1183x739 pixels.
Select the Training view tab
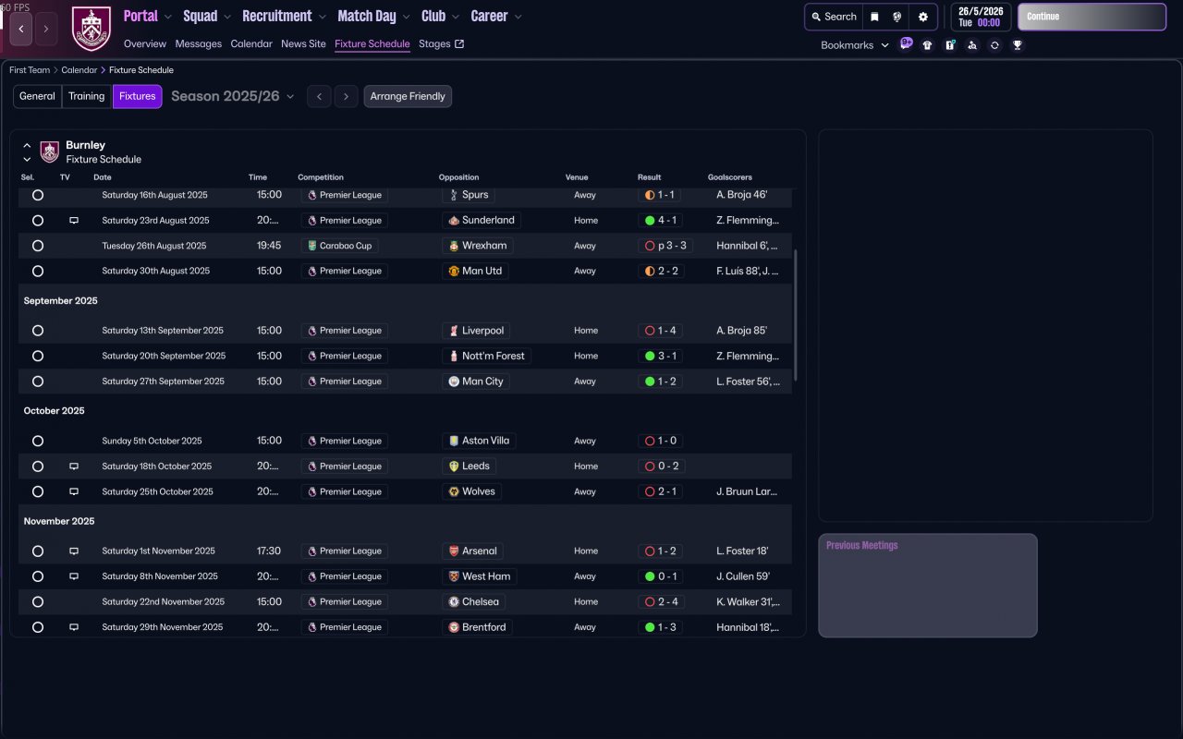87,96
